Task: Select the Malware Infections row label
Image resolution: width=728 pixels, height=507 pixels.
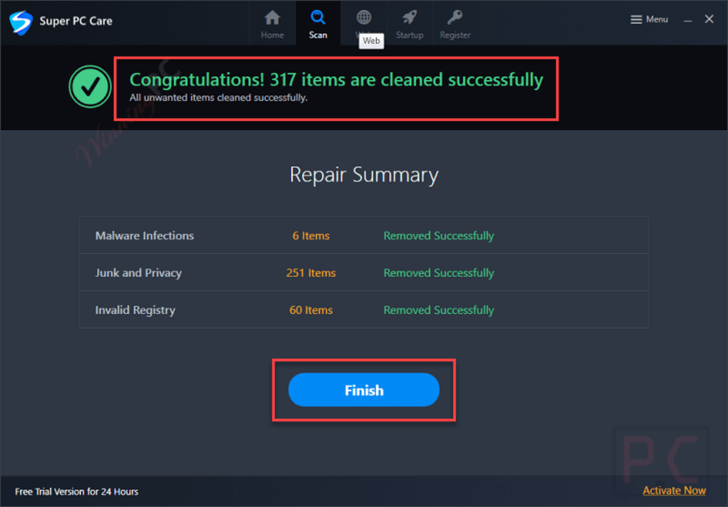Action: pos(145,235)
